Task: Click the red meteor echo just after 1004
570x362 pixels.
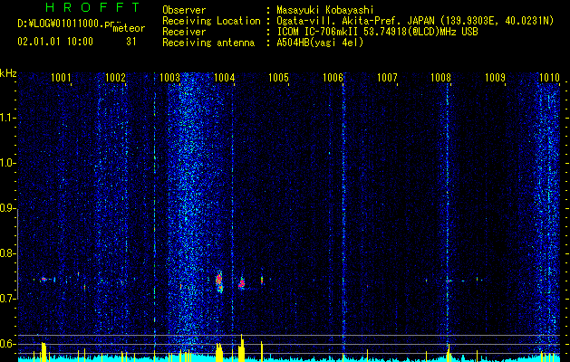Action: (242, 283)
